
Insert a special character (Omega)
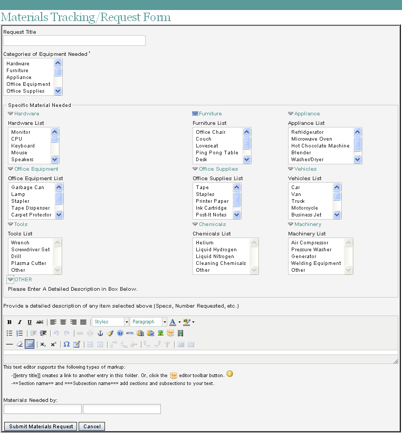click(66, 344)
